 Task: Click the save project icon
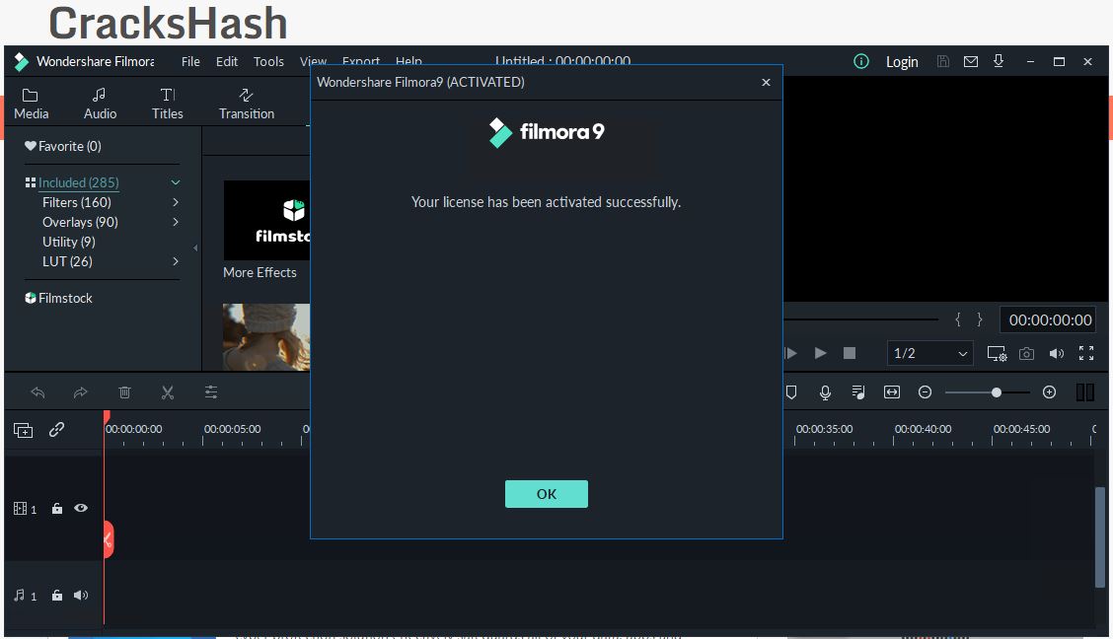point(942,62)
